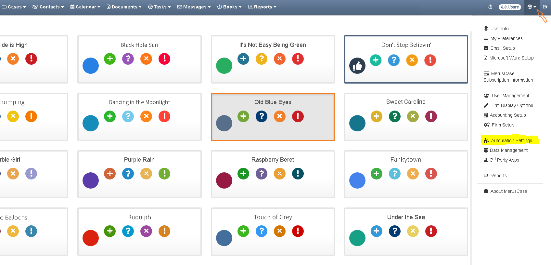Select the Black Hole Sun theme card

click(x=139, y=59)
